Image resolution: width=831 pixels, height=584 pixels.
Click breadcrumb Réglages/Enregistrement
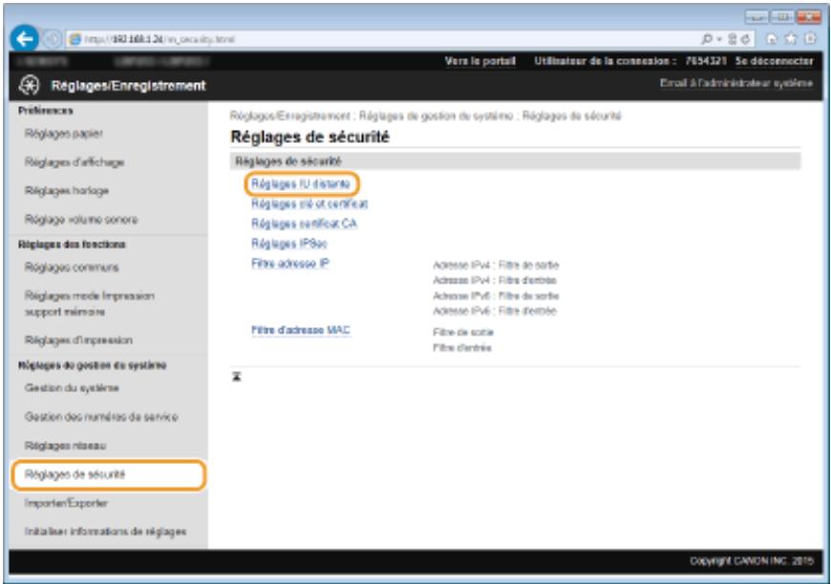click(x=290, y=116)
